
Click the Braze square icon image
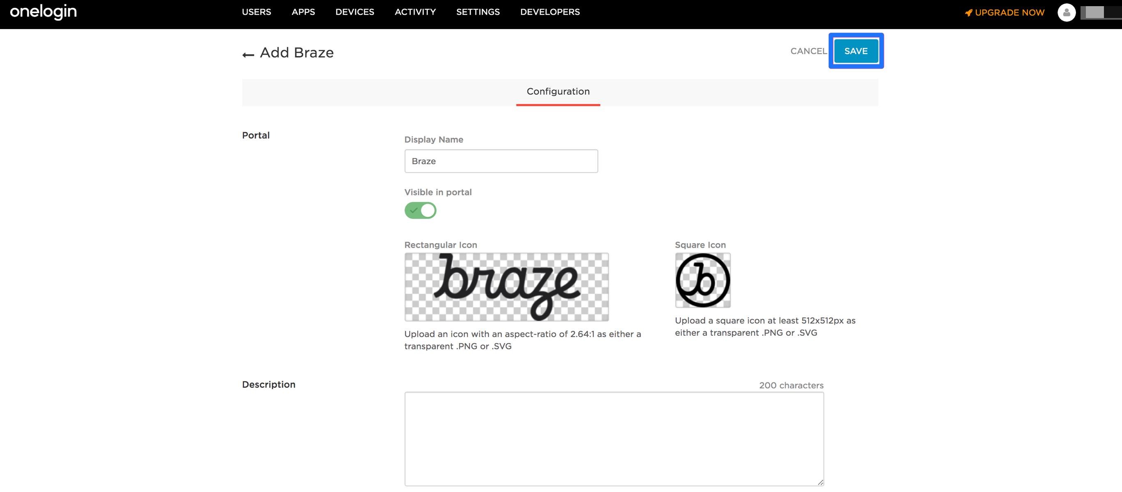703,280
